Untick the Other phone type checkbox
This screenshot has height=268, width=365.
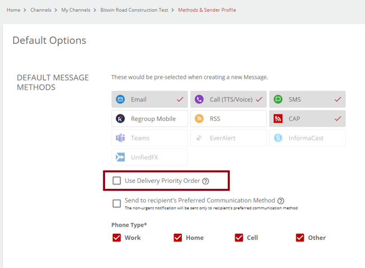300,238
